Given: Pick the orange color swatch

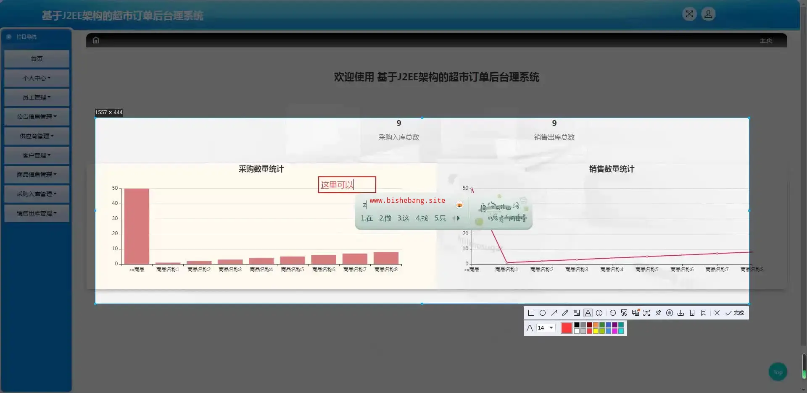Looking at the screenshot, I should pyautogui.click(x=596, y=325).
